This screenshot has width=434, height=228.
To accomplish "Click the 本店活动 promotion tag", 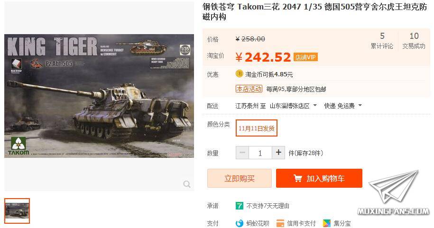I will pyautogui.click(x=249, y=89).
